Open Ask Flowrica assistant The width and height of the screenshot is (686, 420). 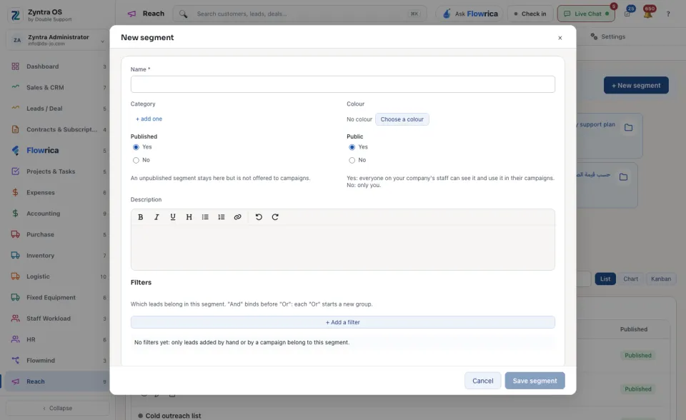tap(469, 14)
